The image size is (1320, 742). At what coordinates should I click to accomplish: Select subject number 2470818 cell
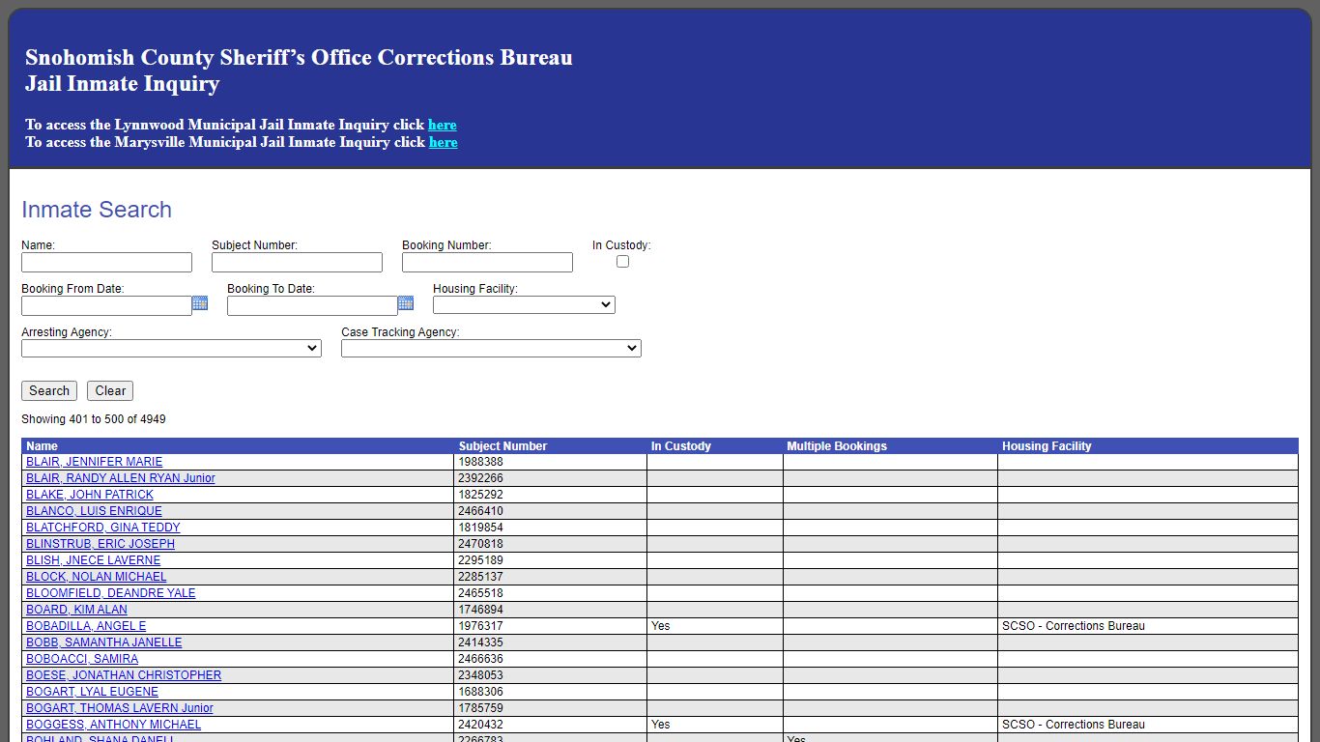click(551, 544)
